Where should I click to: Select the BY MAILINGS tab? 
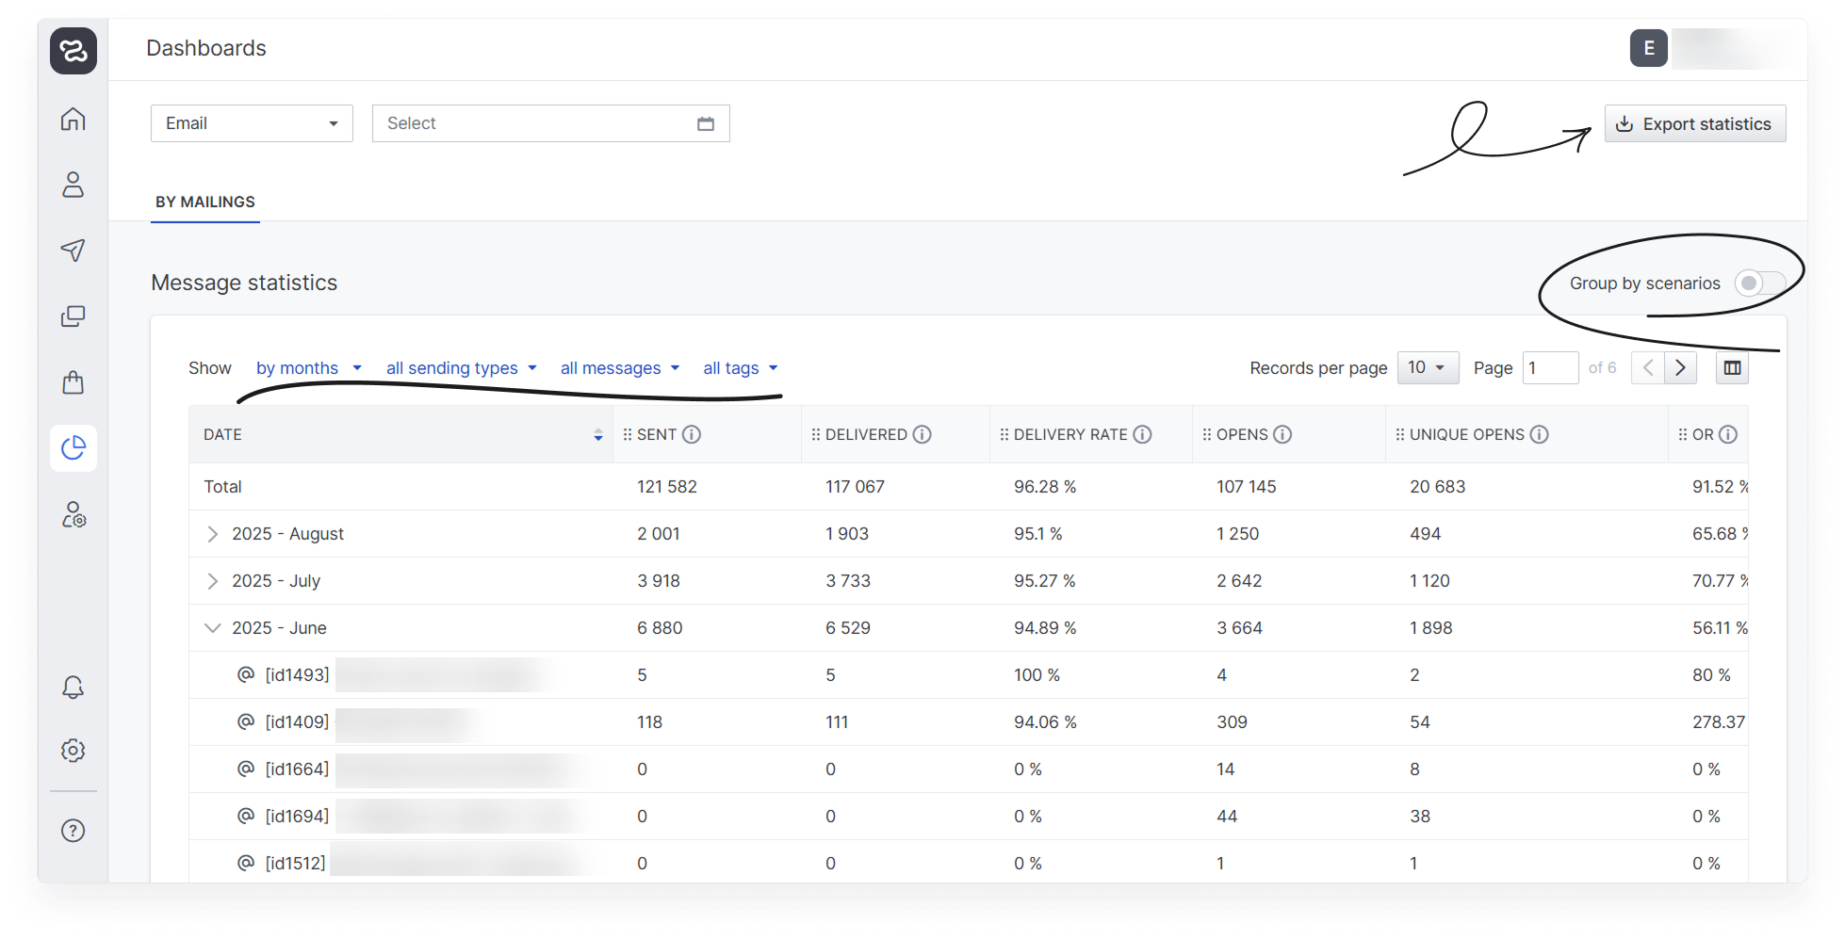pyautogui.click(x=205, y=202)
